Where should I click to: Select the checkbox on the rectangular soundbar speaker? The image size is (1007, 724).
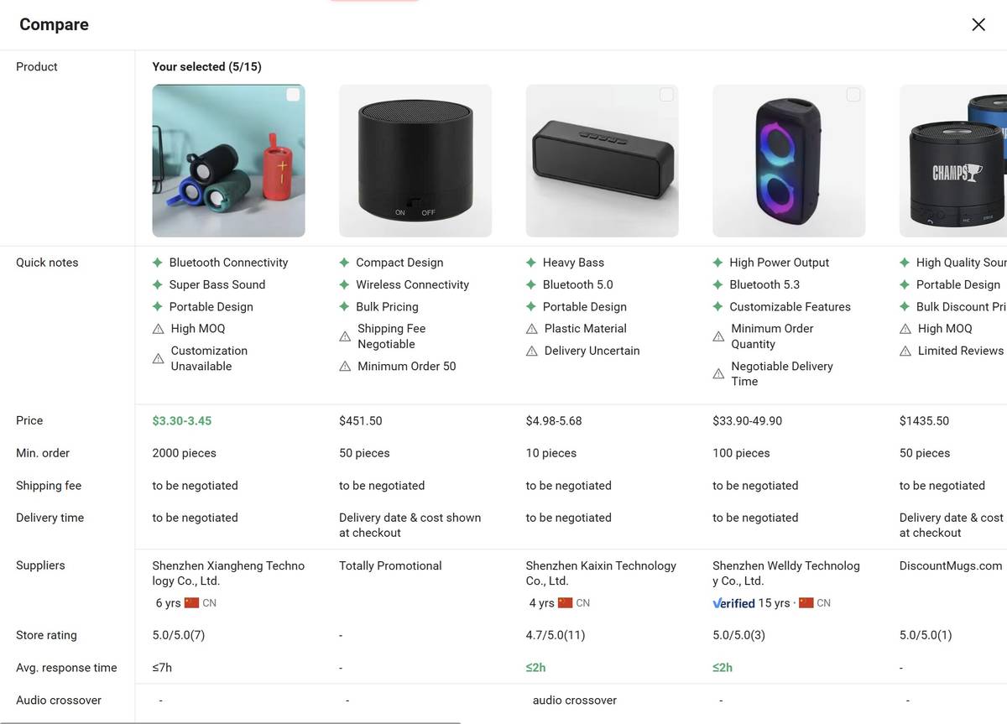[666, 95]
